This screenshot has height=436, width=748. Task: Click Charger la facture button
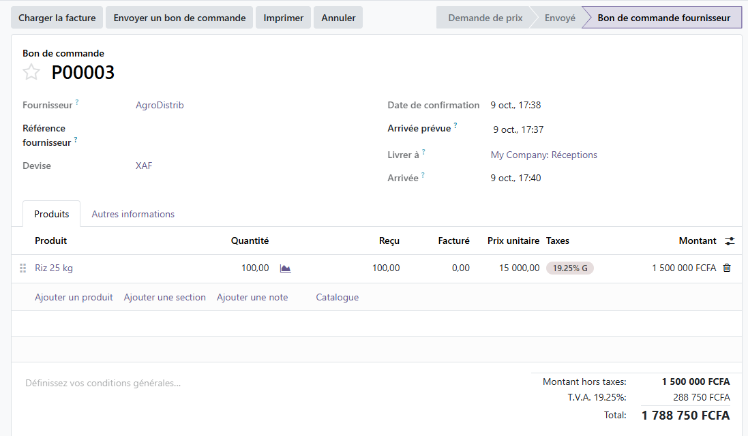coord(57,18)
